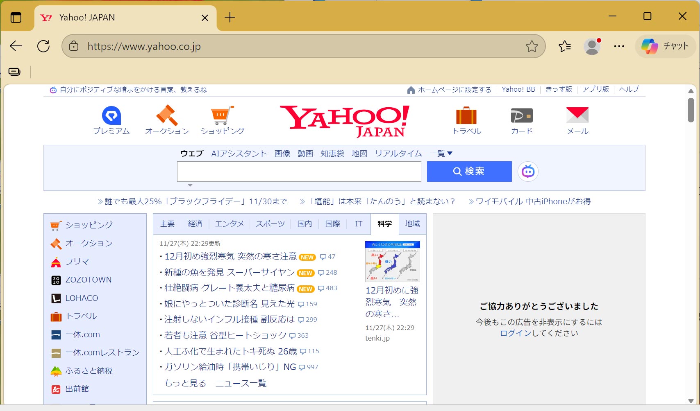
Task: Click the AI assistant robot icon
Action: point(528,172)
